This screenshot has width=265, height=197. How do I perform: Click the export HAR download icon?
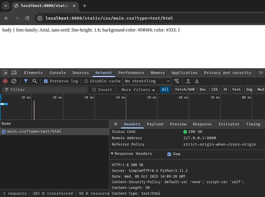(x=197, y=81)
